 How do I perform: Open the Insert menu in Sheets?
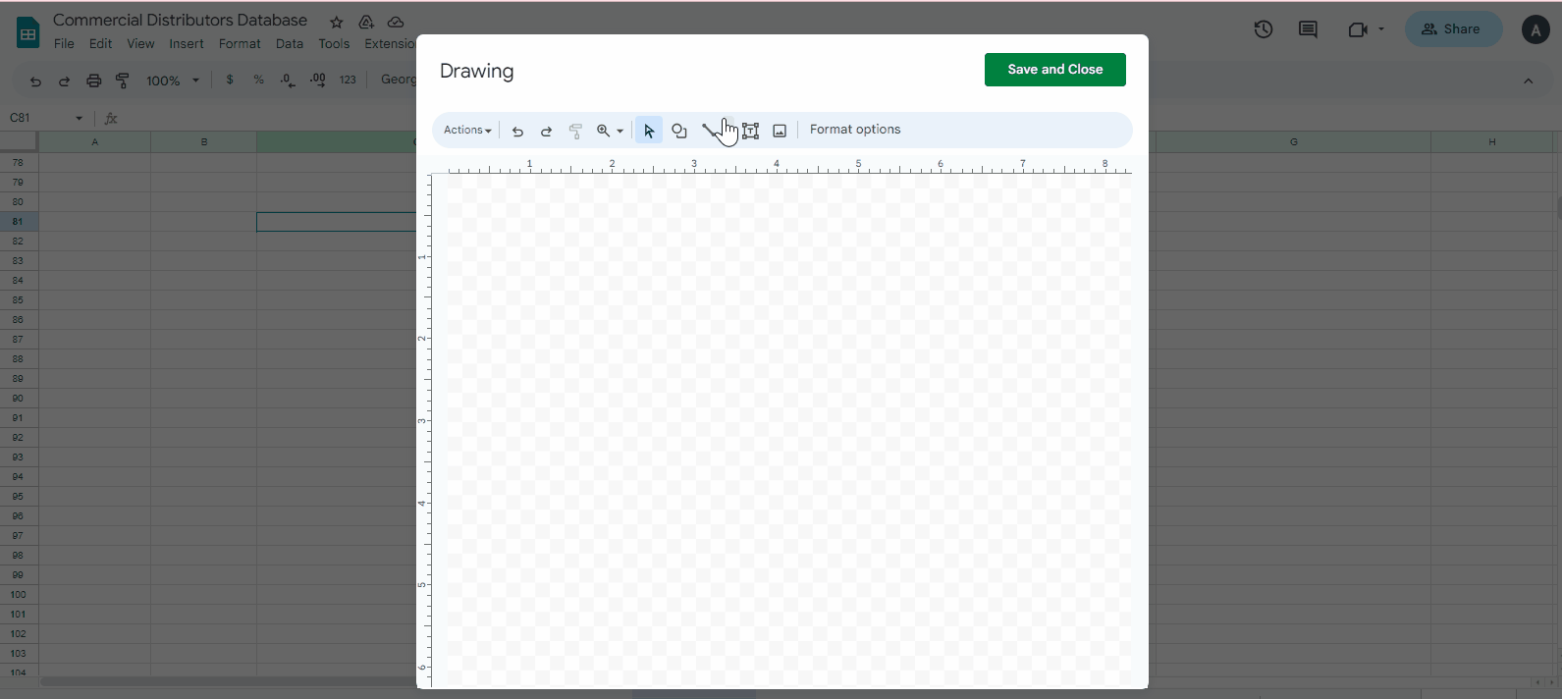pyautogui.click(x=187, y=44)
